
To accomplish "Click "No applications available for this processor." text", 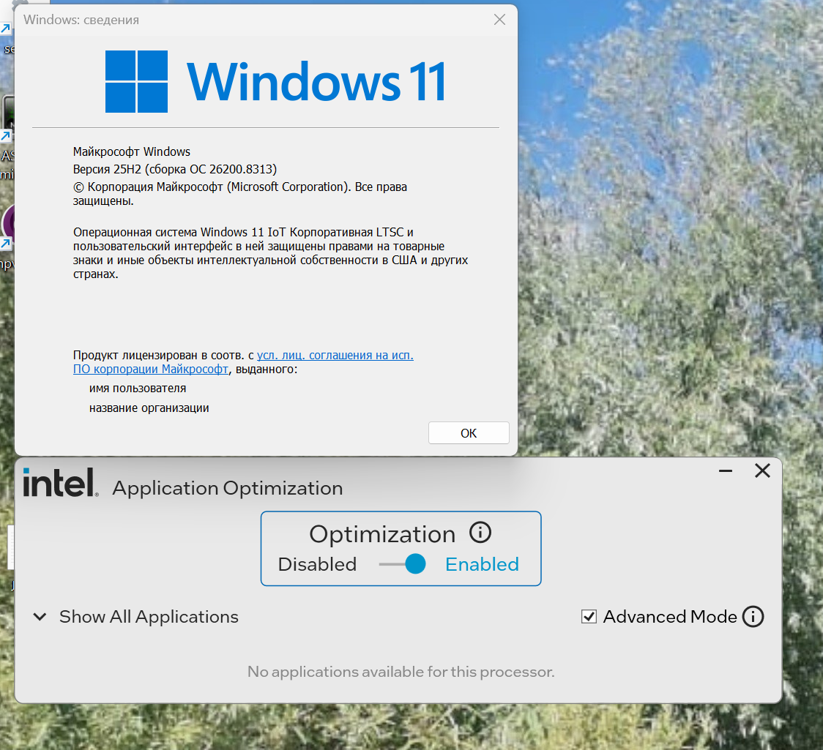I will (x=401, y=672).
